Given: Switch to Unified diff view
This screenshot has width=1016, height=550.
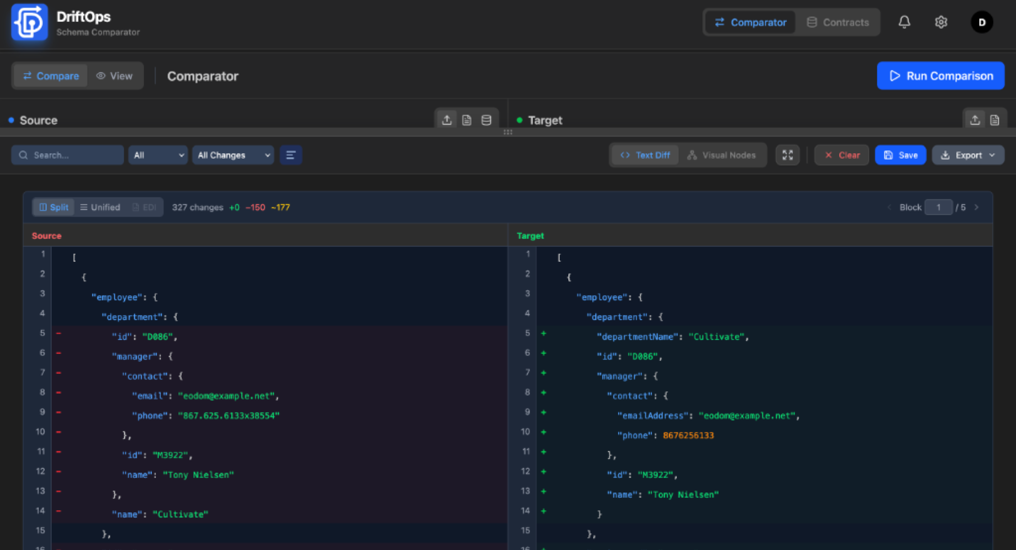Looking at the screenshot, I should tap(100, 207).
